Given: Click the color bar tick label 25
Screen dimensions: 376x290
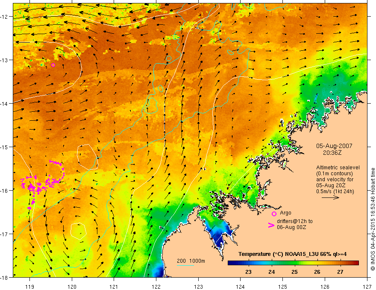Looking at the screenshot, I should (x=294, y=272).
